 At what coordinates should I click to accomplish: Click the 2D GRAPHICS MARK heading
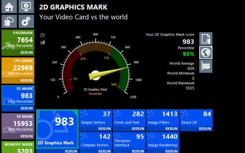(73, 7)
